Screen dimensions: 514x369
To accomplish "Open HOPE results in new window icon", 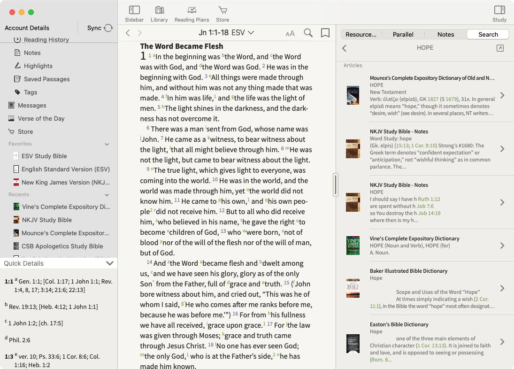I will [500, 48].
